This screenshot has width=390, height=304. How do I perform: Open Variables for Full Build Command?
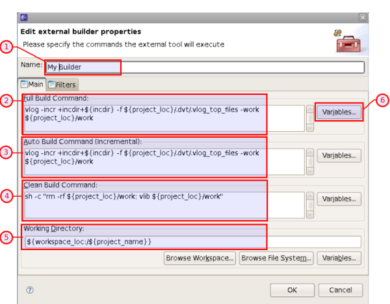[339, 112]
